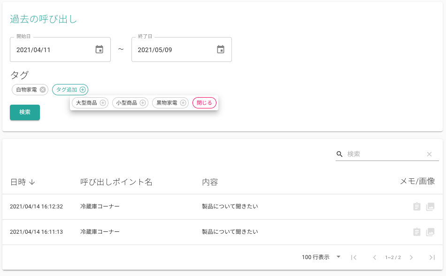Screen dimensions: 446x276
Task: Open memo for the 16:12:32 call
Action: [x=417, y=207]
